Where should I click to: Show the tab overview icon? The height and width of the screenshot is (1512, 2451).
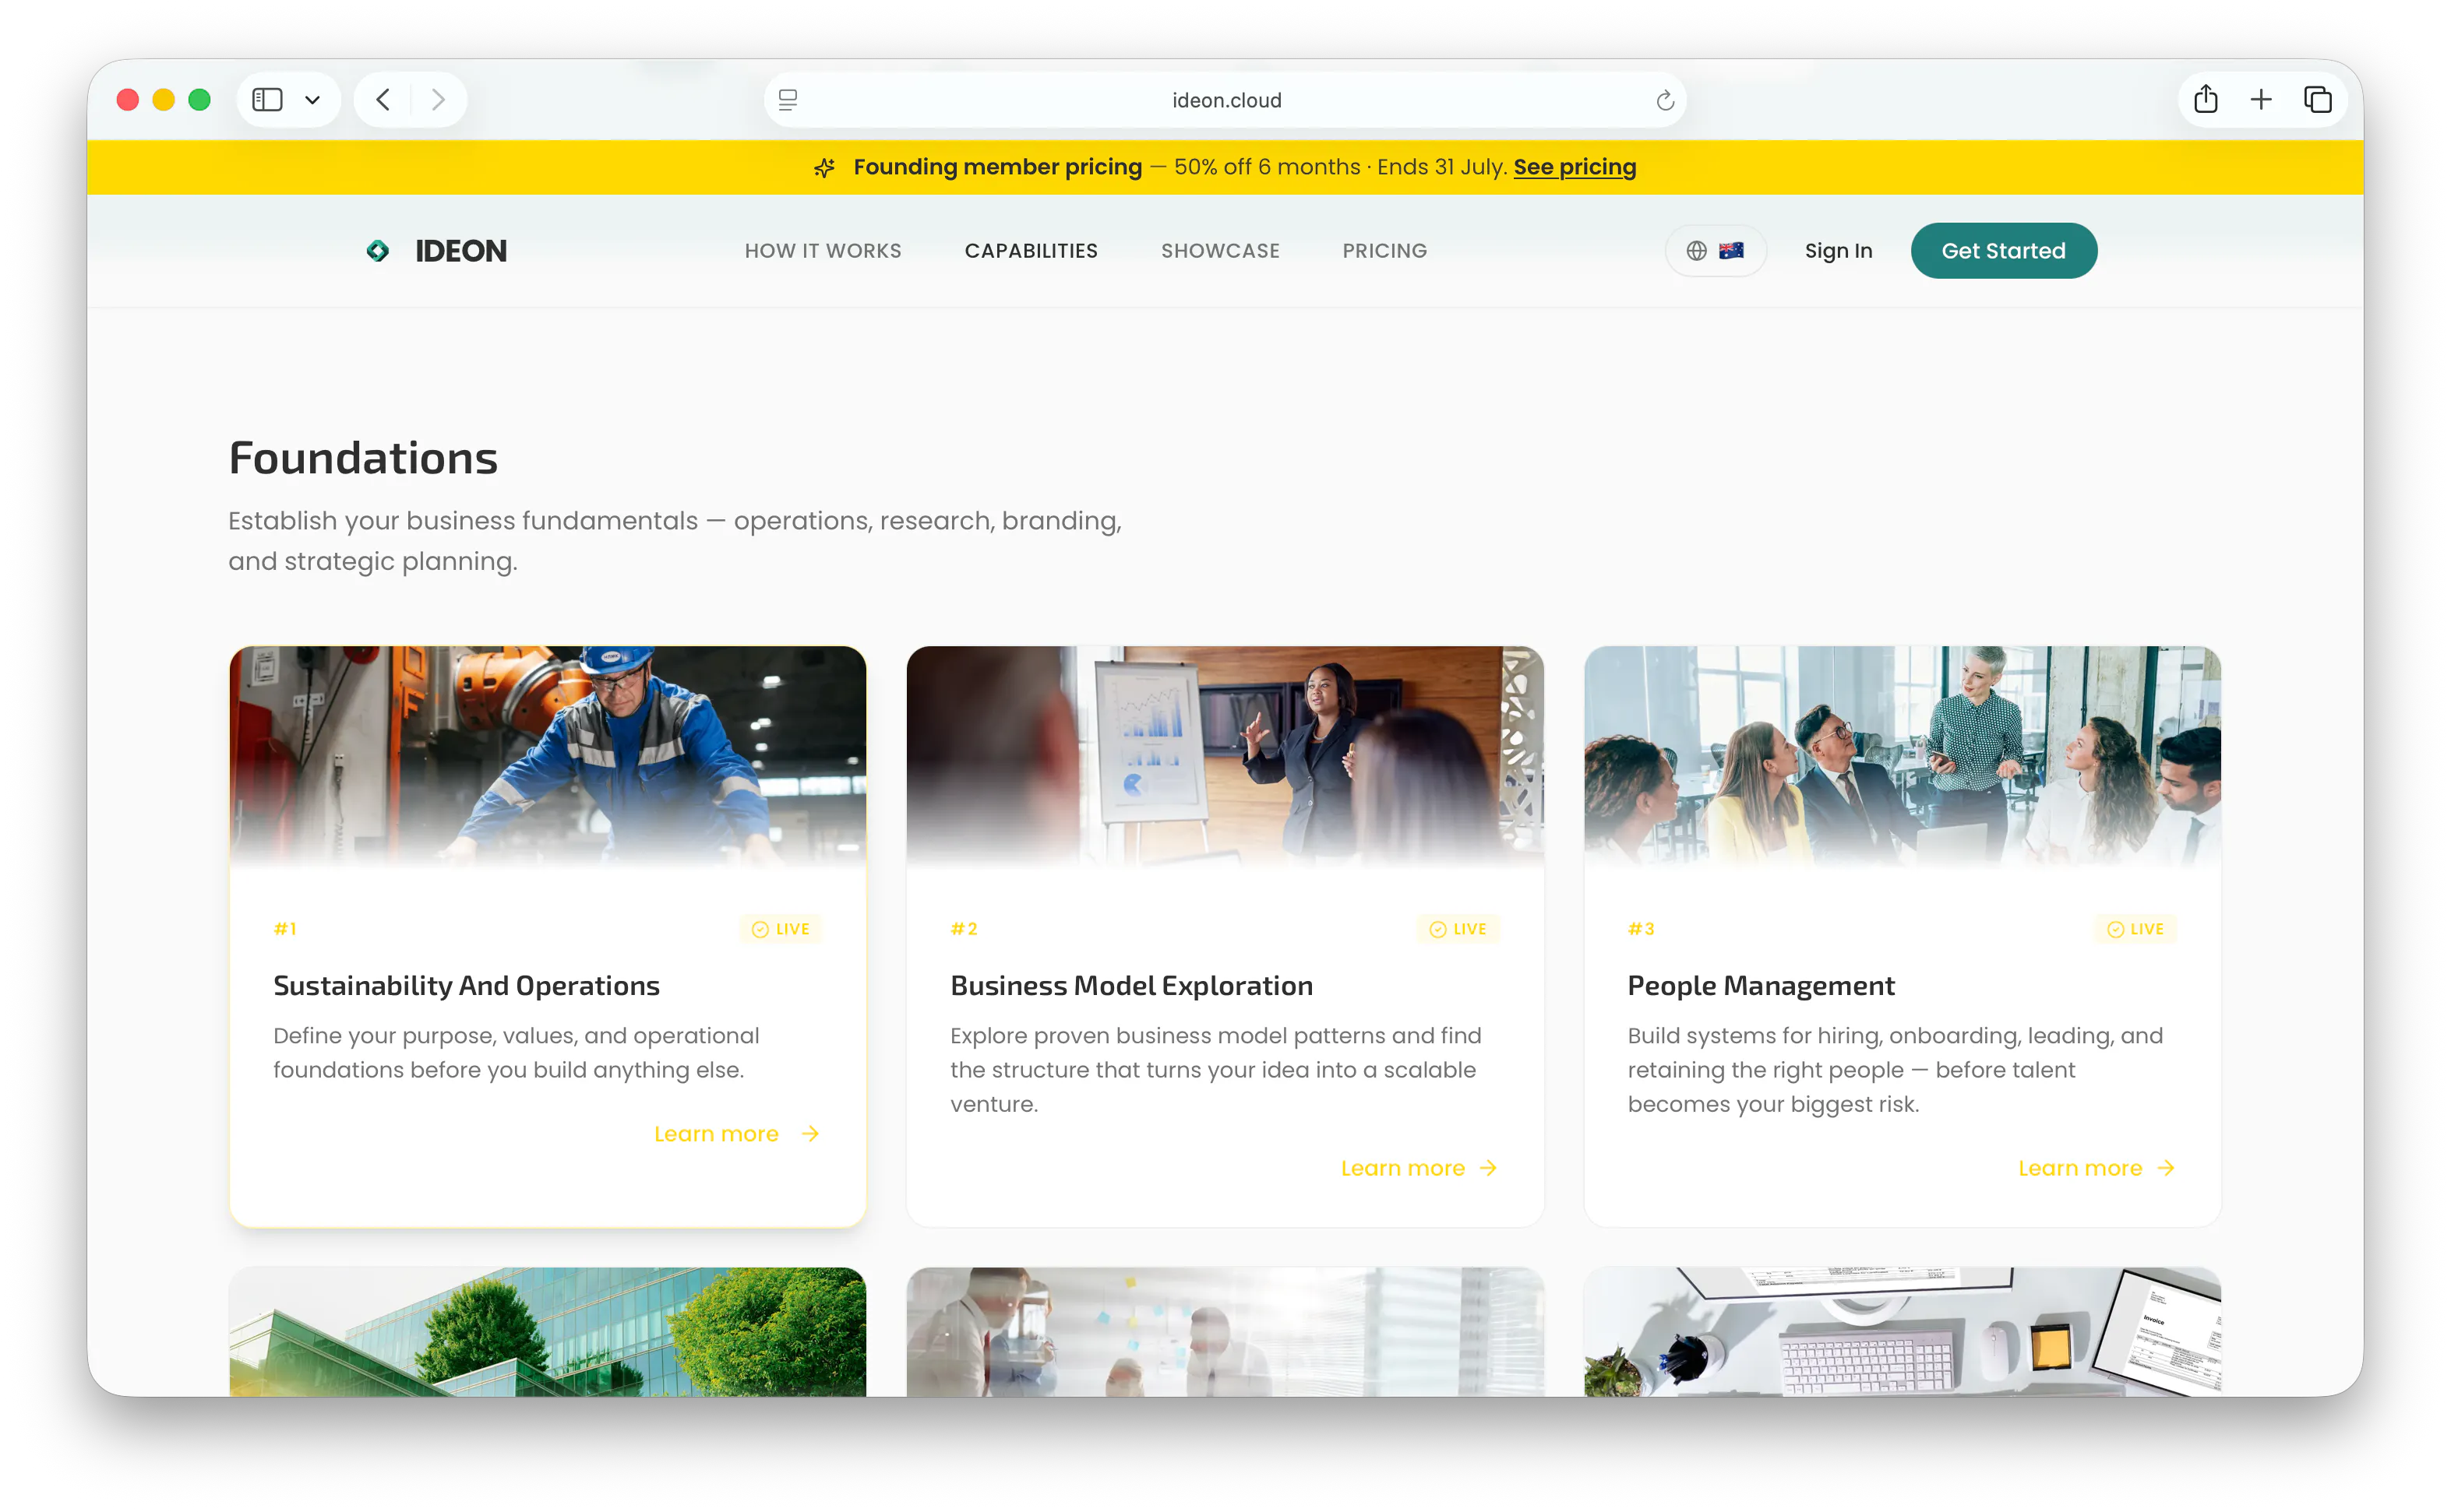pyautogui.click(x=2318, y=100)
